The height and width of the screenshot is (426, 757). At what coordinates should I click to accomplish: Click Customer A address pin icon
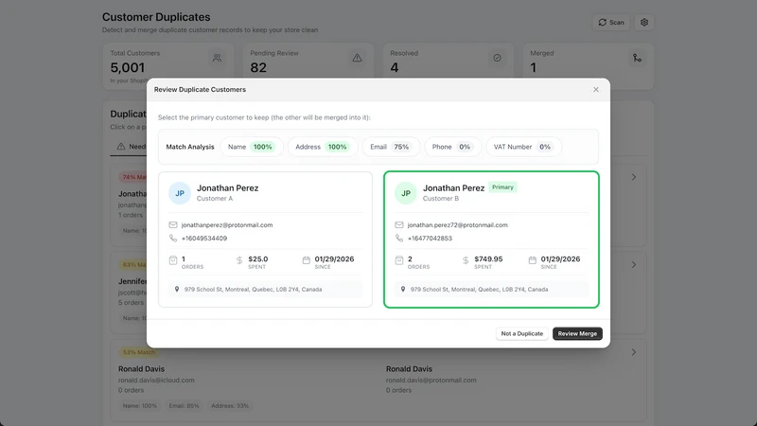[177, 290]
